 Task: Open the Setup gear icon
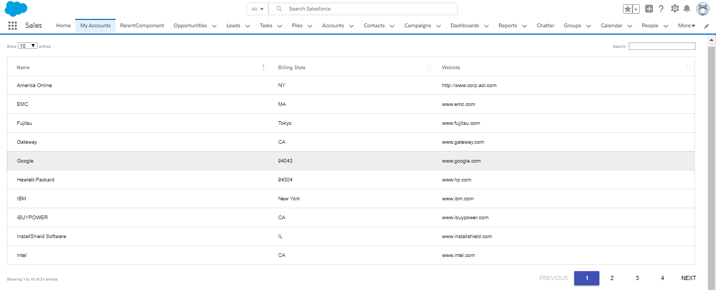pyautogui.click(x=675, y=8)
